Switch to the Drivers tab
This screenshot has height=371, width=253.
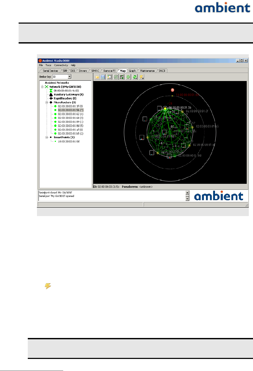point(83,71)
